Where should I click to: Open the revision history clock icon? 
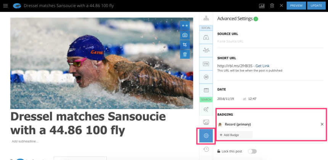click(206, 149)
